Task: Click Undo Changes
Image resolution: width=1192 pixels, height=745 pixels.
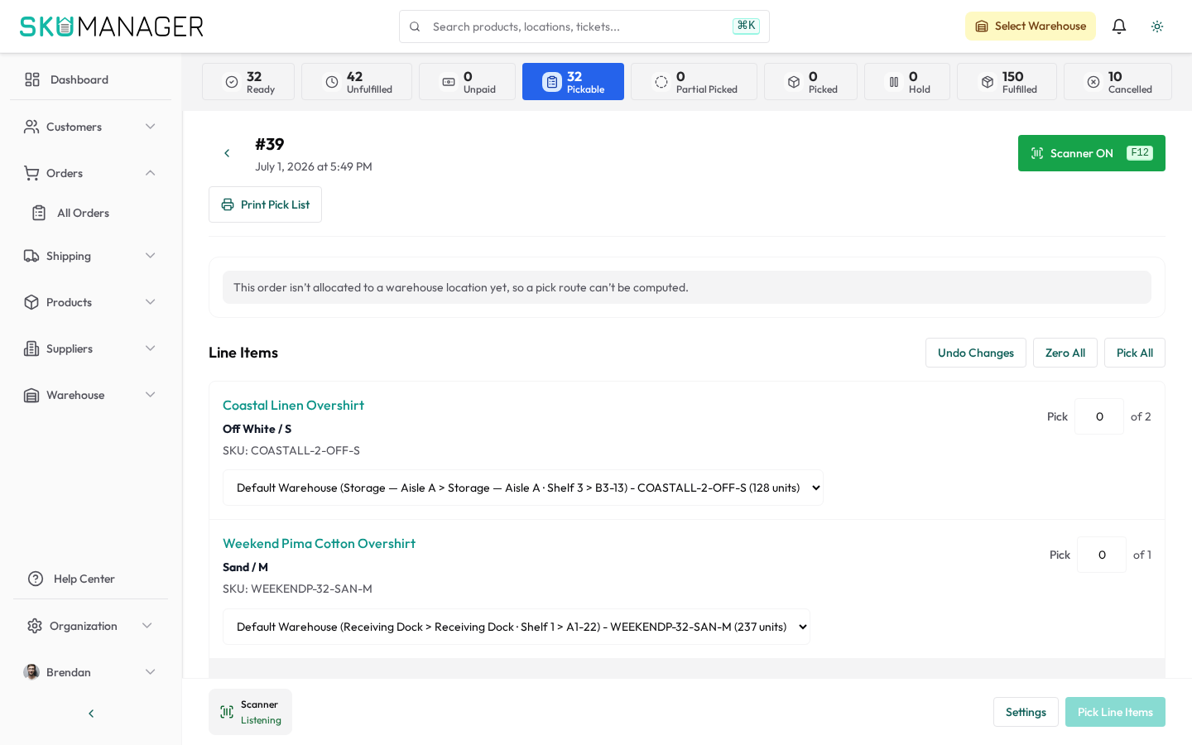Action: pyautogui.click(x=976, y=353)
